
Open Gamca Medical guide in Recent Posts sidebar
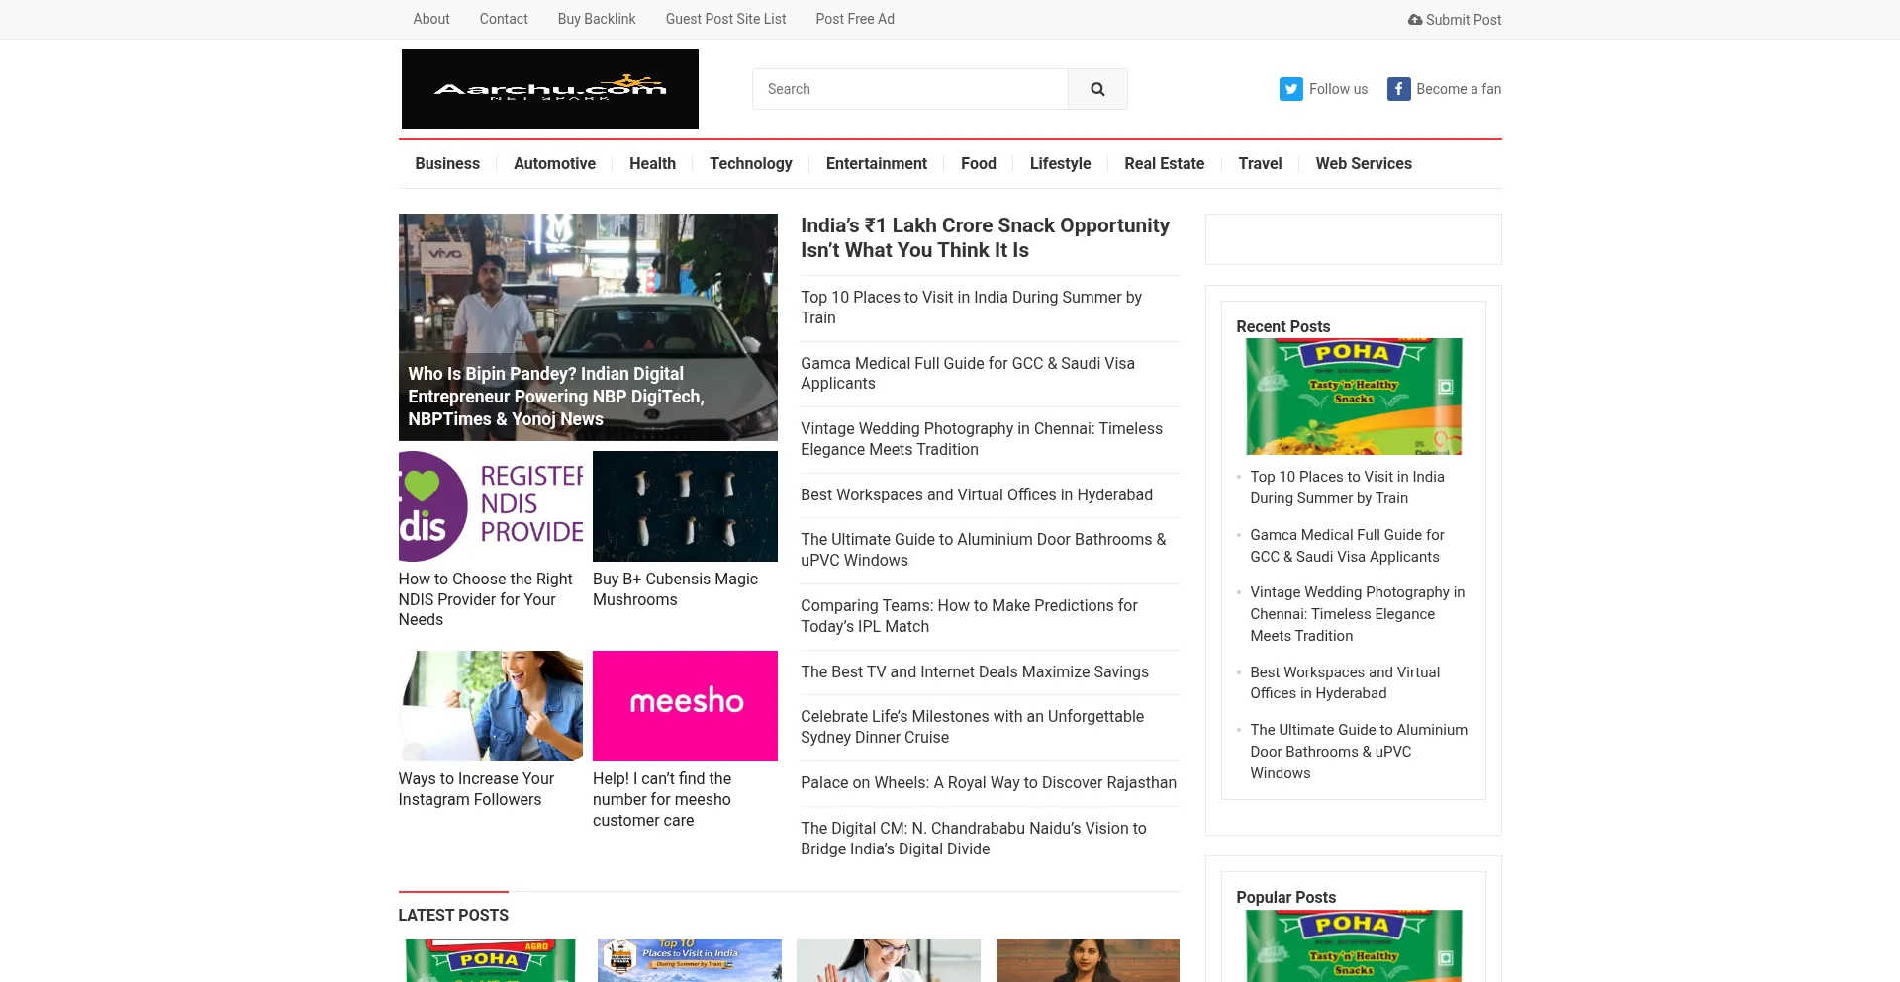pyautogui.click(x=1347, y=546)
